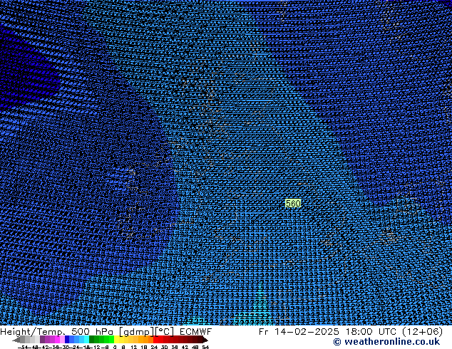Click the 'Height/Temp. 500 hPa' title text
This screenshot has height=349, width=452.
[56, 332]
